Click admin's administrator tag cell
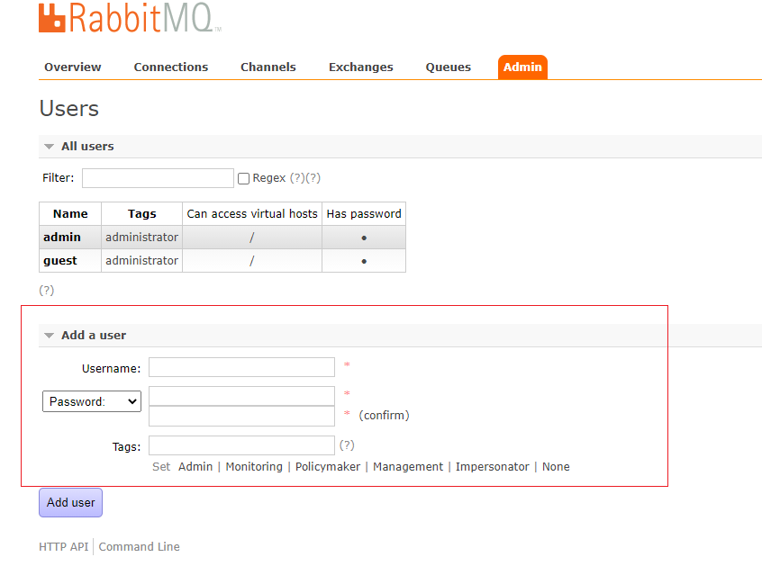762x566 pixels. tap(142, 238)
